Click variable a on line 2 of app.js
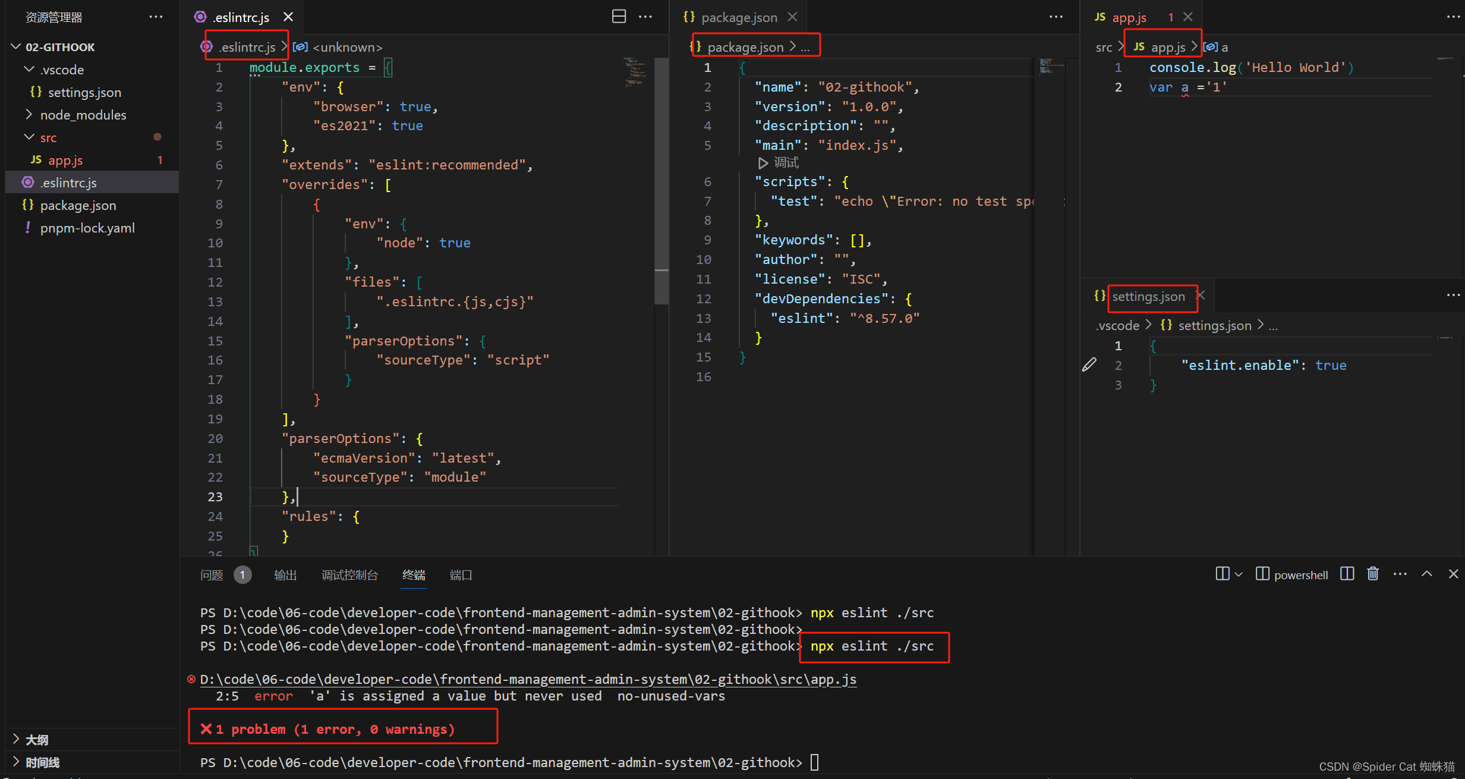This screenshot has height=779, width=1465. 1184,87
